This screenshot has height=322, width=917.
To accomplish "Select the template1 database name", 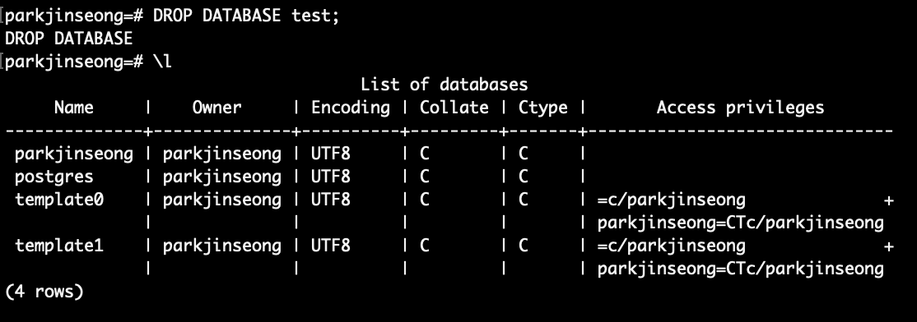I will [x=59, y=246].
